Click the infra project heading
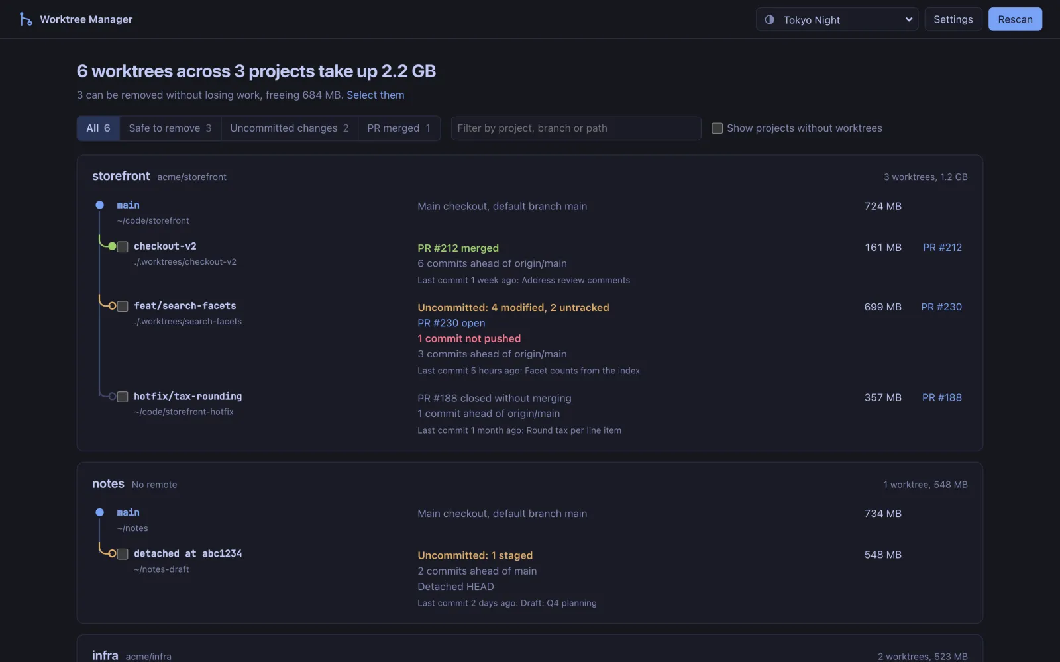The image size is (1060, 662). tap(105, 655)
